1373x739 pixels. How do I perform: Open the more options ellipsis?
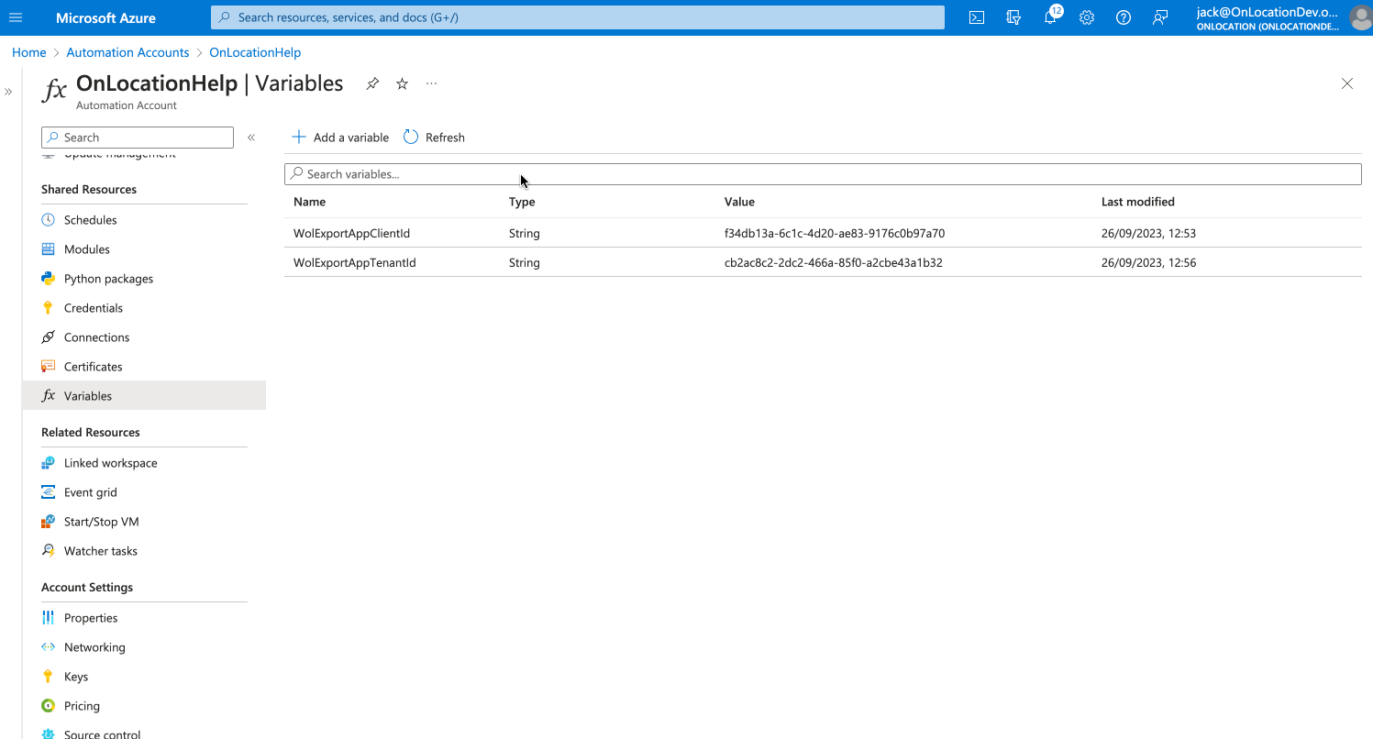431,83
